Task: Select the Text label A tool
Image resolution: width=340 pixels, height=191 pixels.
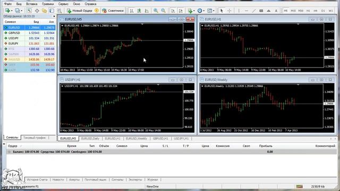Action: [276, 11]
